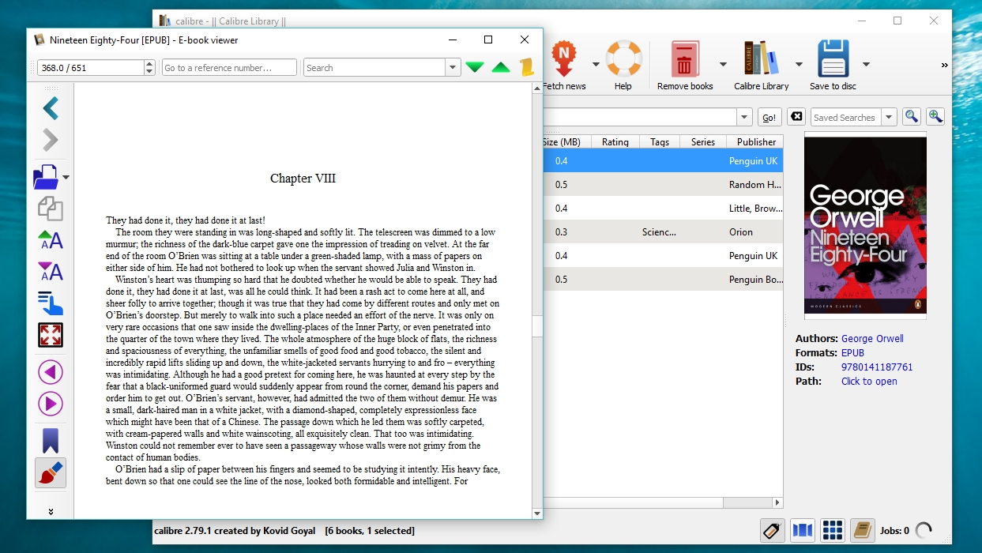Bookmark the current page in the viewer
Image resolution: width=982 pixels, height=553 pixels.
pos(50,440)
